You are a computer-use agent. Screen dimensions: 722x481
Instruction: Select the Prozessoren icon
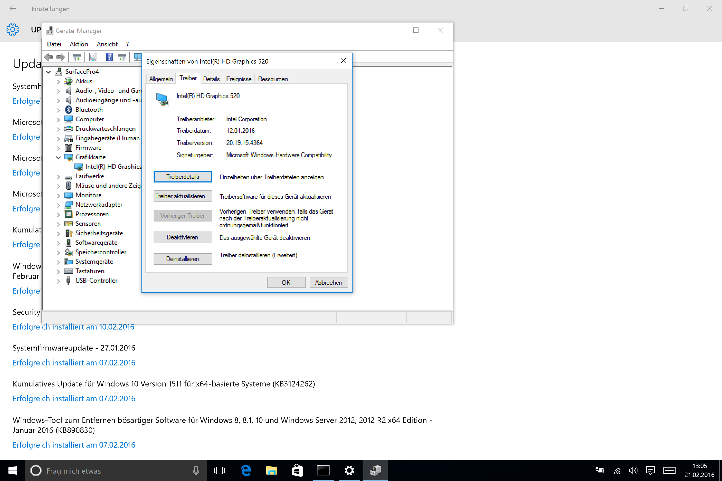(68, 214)
